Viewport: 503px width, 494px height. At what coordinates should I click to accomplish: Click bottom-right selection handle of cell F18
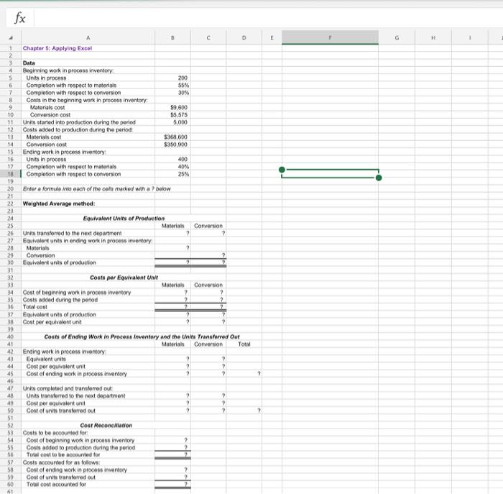tap(379, 178)
